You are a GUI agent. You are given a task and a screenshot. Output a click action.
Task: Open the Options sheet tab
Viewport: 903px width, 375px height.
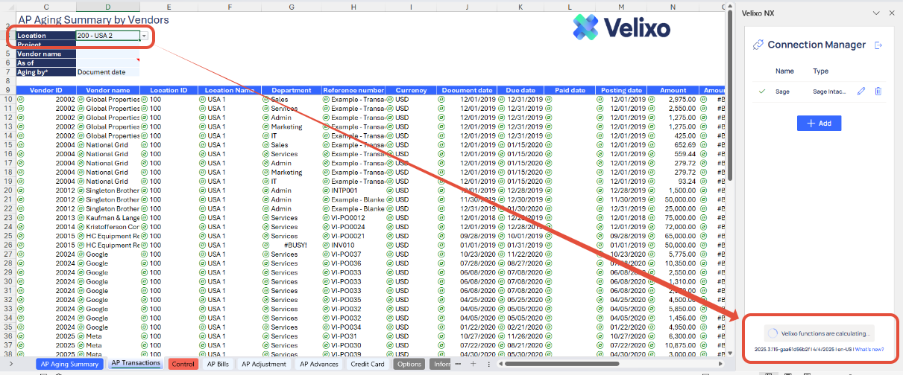409,364
